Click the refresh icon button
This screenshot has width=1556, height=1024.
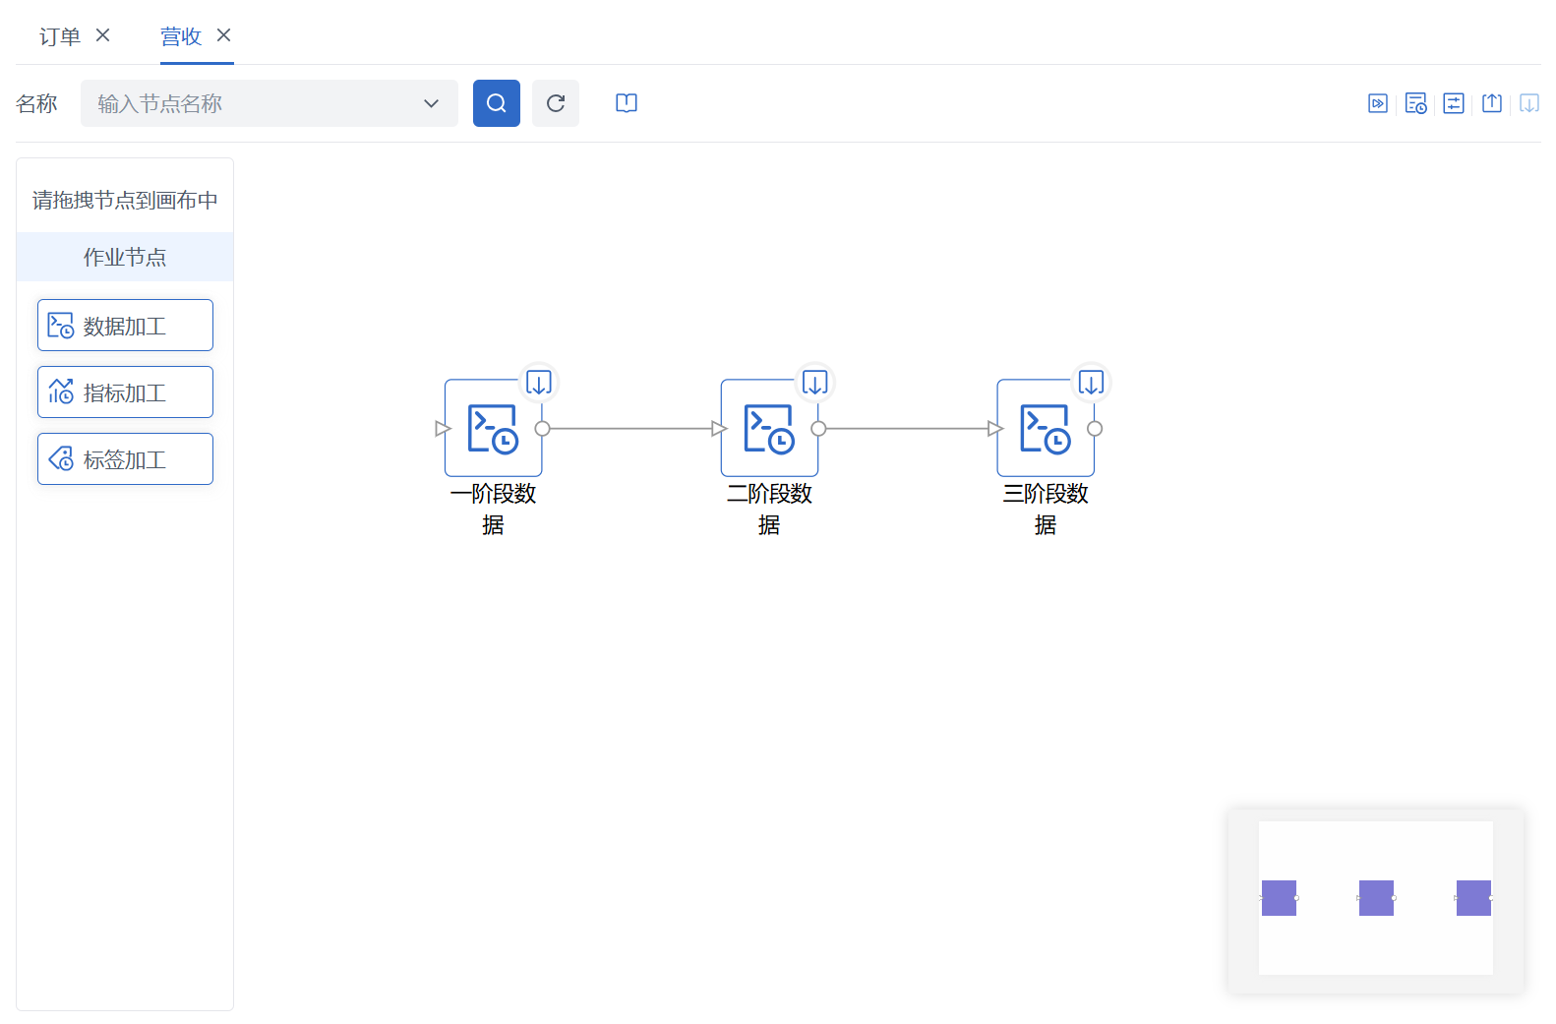(555, 103)
